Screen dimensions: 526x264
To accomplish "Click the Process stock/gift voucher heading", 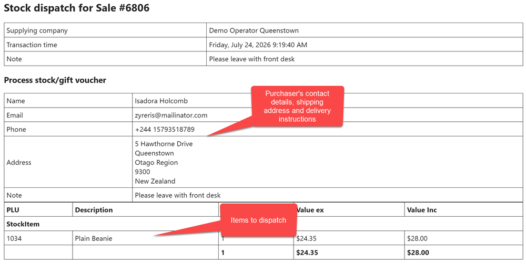I will (55, 80).
